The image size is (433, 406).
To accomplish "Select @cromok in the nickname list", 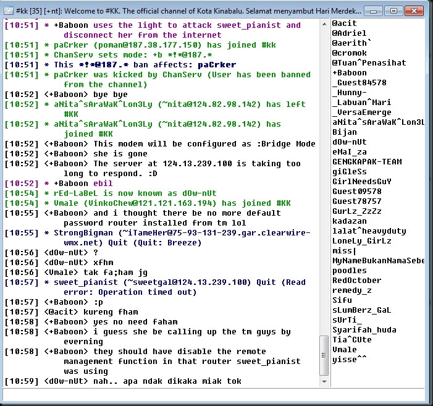I will click(349, 53).
